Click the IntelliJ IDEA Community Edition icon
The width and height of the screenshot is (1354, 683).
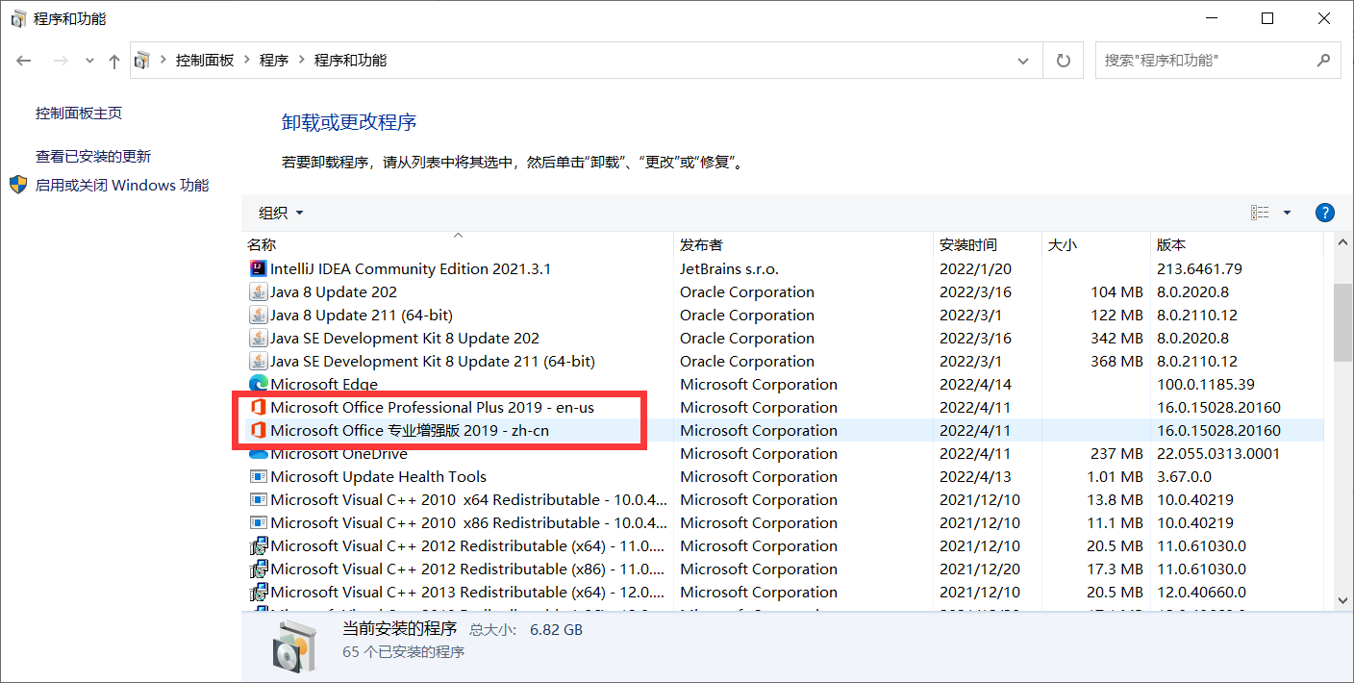click(258, 269)
